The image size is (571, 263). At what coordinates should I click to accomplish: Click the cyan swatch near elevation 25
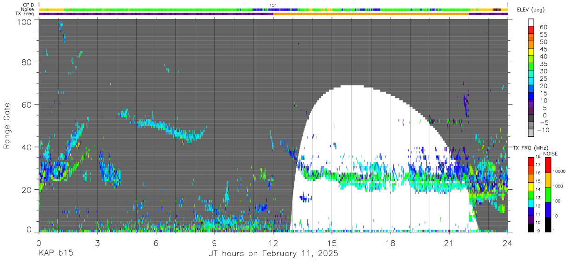pyautogui.click(x=531, y=81)
